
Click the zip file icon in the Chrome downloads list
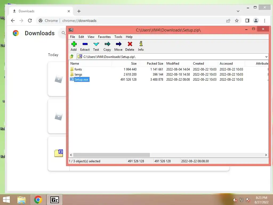coord(58,153)
